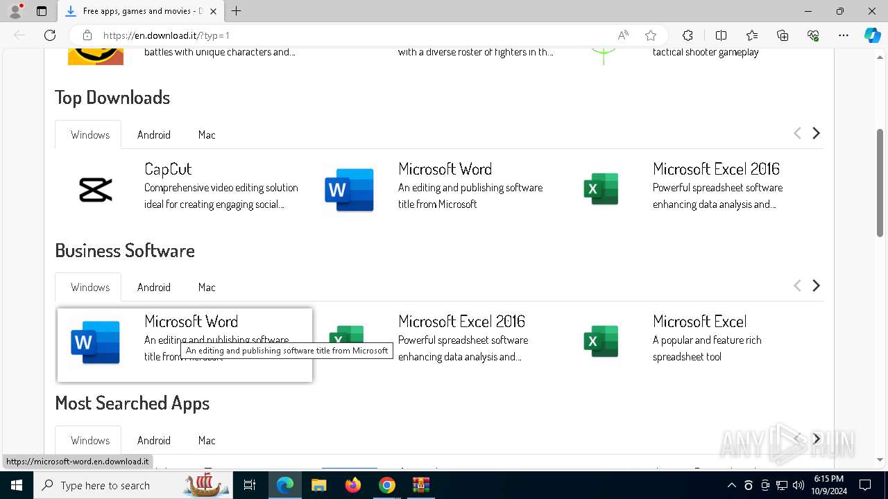Open the notifications center icon

click(865, 485)
